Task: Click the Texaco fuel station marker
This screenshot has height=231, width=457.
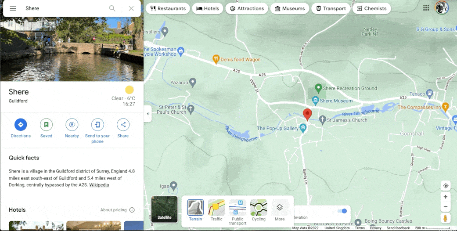Action: pos(429,94)
